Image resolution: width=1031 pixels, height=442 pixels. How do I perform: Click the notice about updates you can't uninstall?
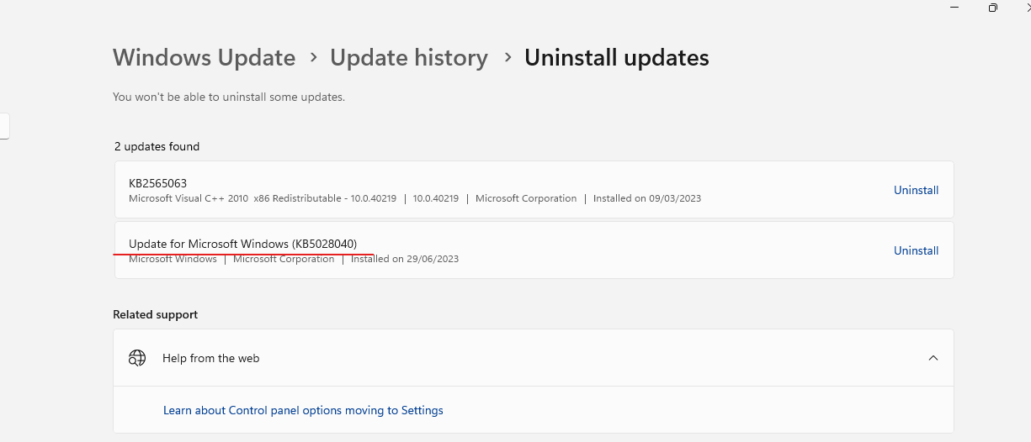coord(229,97)
